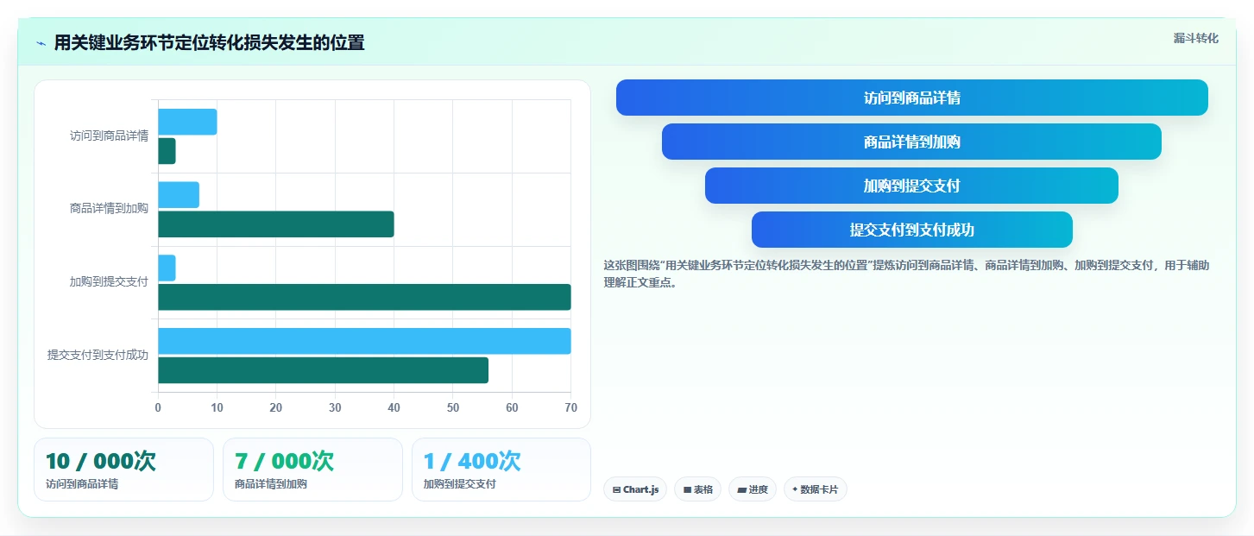Click the funnel stage 访问到商品详情

pyautogui.click(x=911, y=98)
